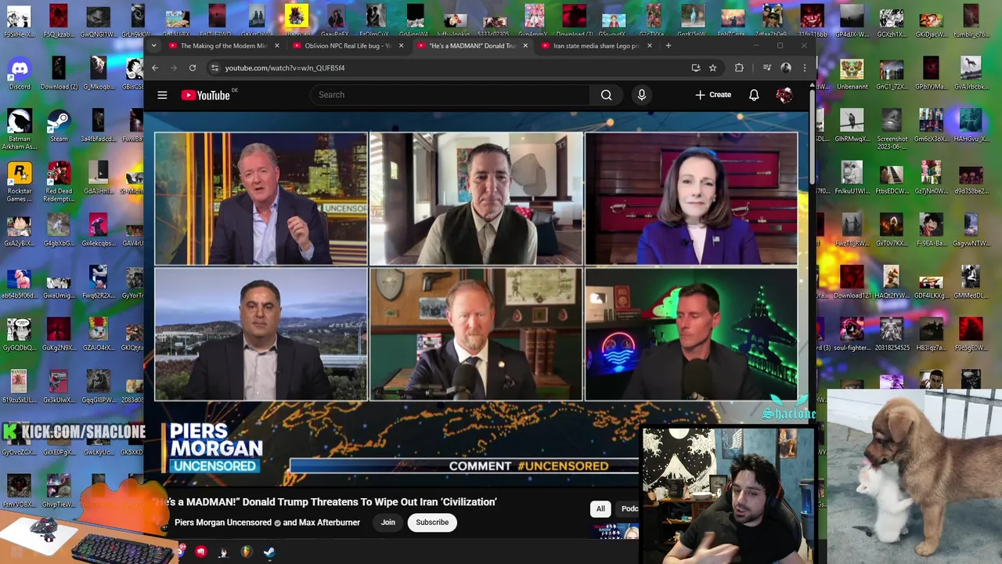Select the 'All' filter chip
The height and width of the screenshot is (564, 1002).
tap(600, 508)
